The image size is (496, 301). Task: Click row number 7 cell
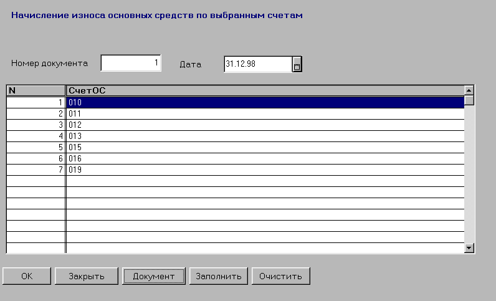tap(36, 170)
